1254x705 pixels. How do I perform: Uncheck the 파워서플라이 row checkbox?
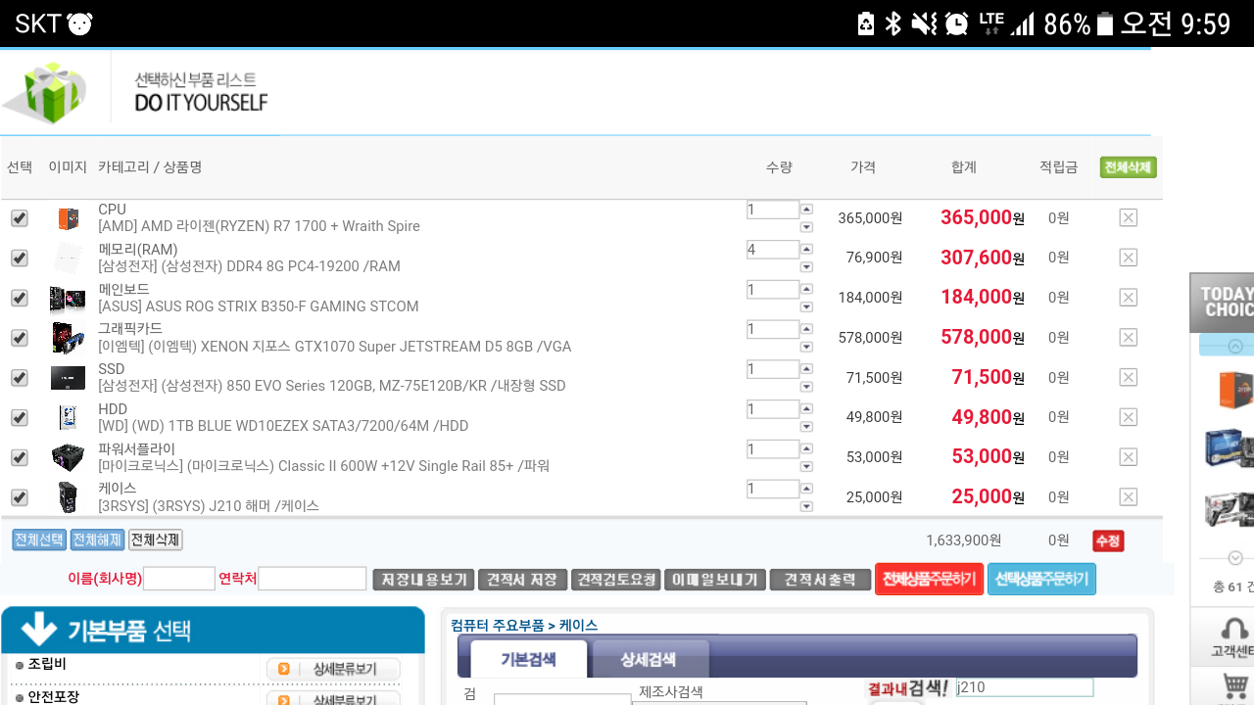tap(19, 457)
